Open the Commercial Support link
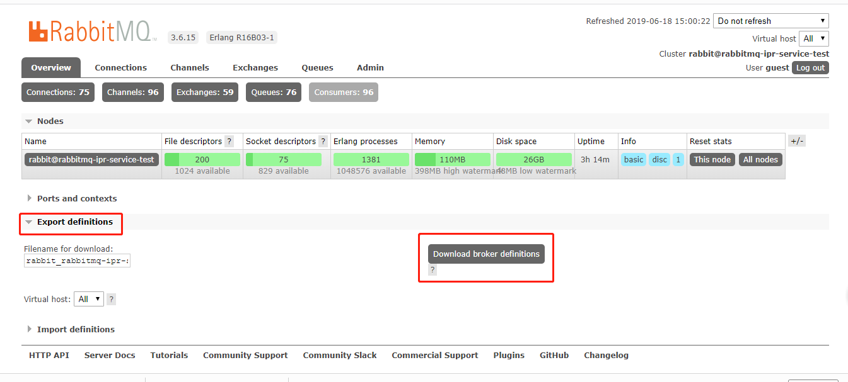This screenshot has height=382, width=848. point(435,356)
